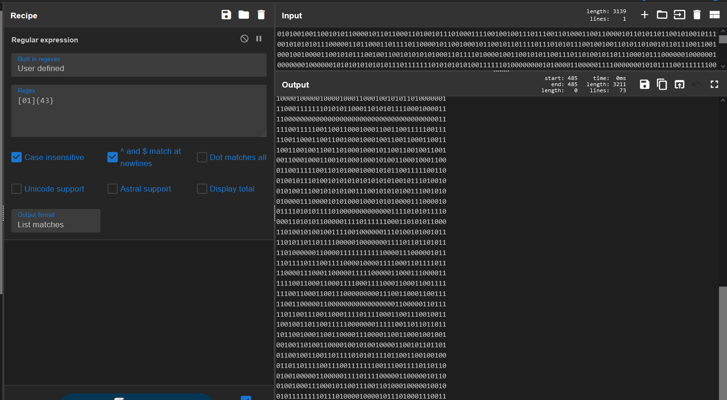The width and height of the screenshot is (727, 400).
Task: Click the Regex field resize grip
Action: [x=263, y=134]
